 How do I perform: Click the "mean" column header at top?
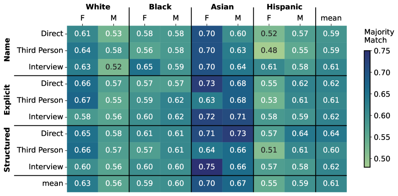(x=331, y=18)
